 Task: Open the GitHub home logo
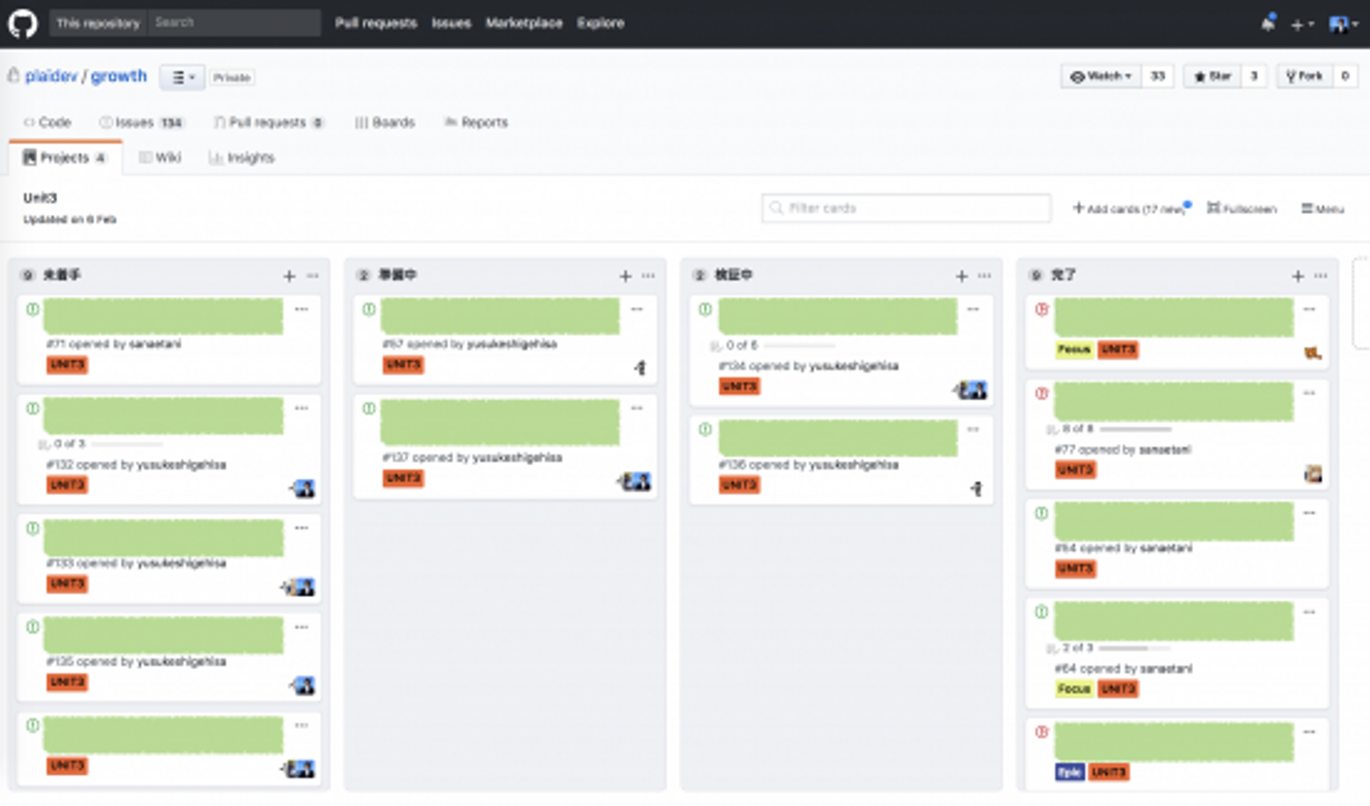coord(22,23)
